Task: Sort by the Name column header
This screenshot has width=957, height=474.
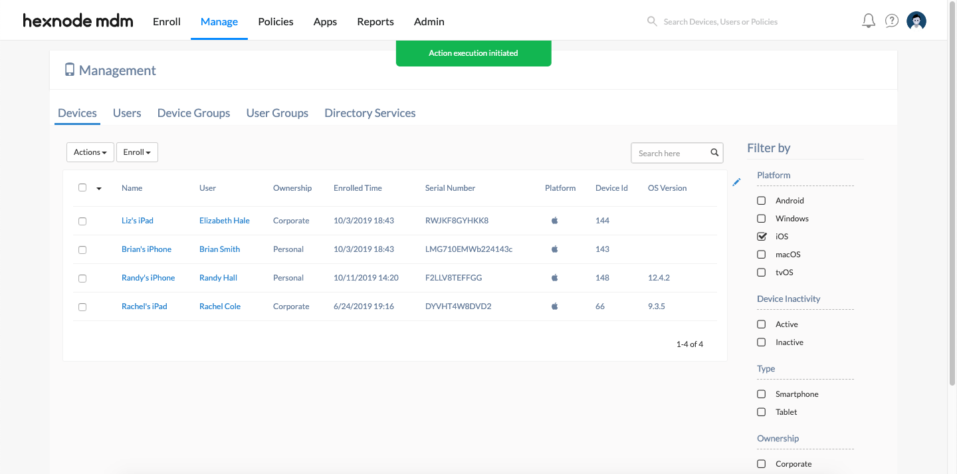Action: (132, 188)
